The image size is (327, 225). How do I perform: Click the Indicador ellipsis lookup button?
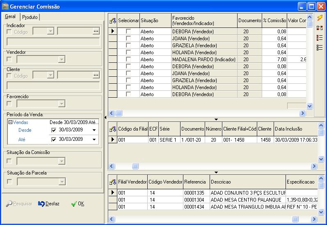(96, 31)
